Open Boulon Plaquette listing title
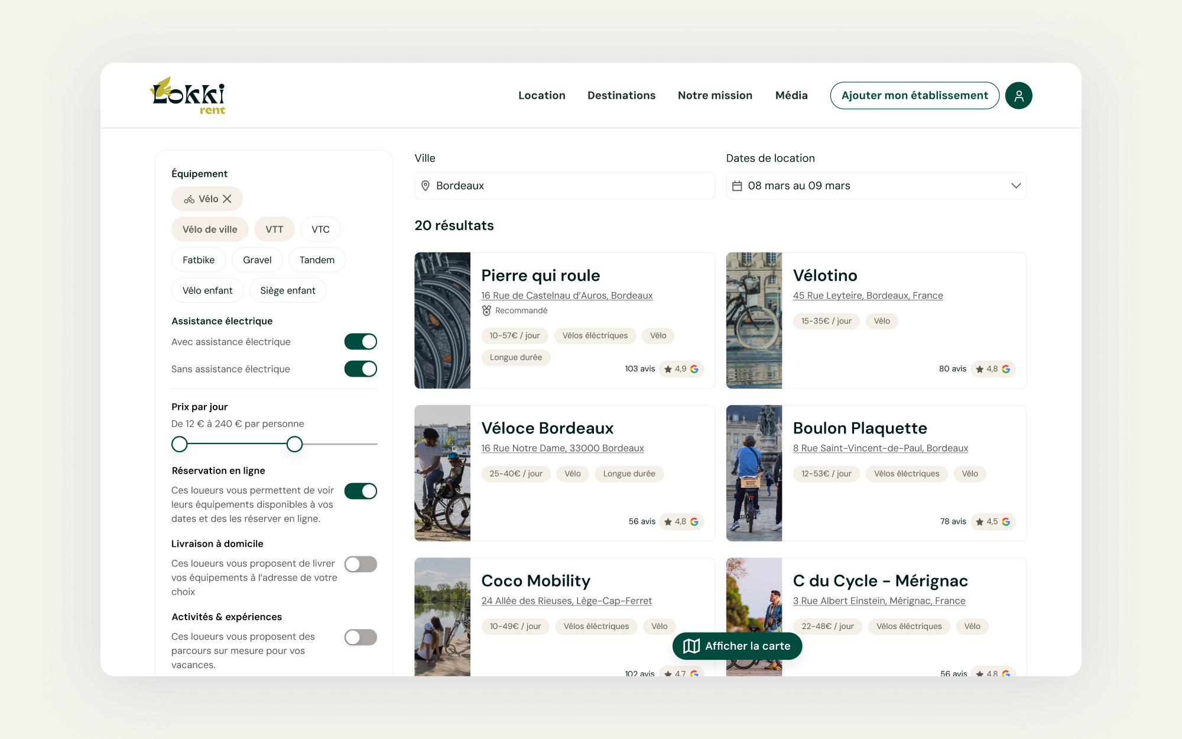This screenshot has width=1182, height=739. (860, 428)
